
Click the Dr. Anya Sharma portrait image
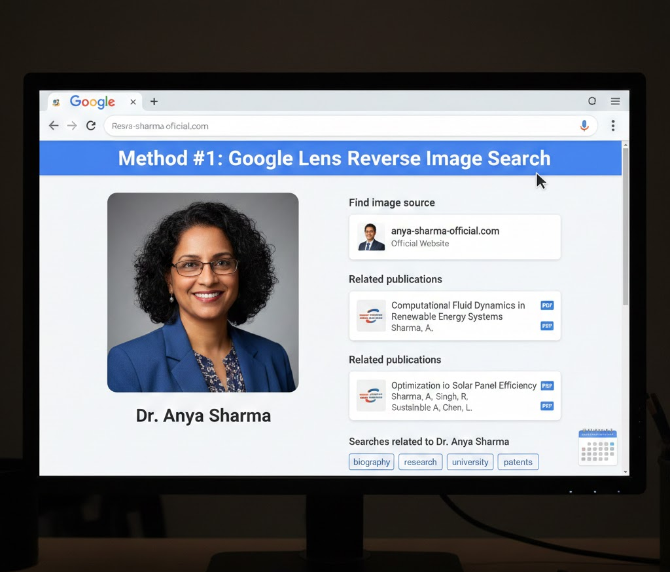203,292
